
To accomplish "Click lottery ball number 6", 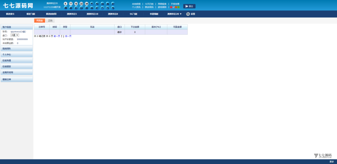I will click(x=65, y=4).
